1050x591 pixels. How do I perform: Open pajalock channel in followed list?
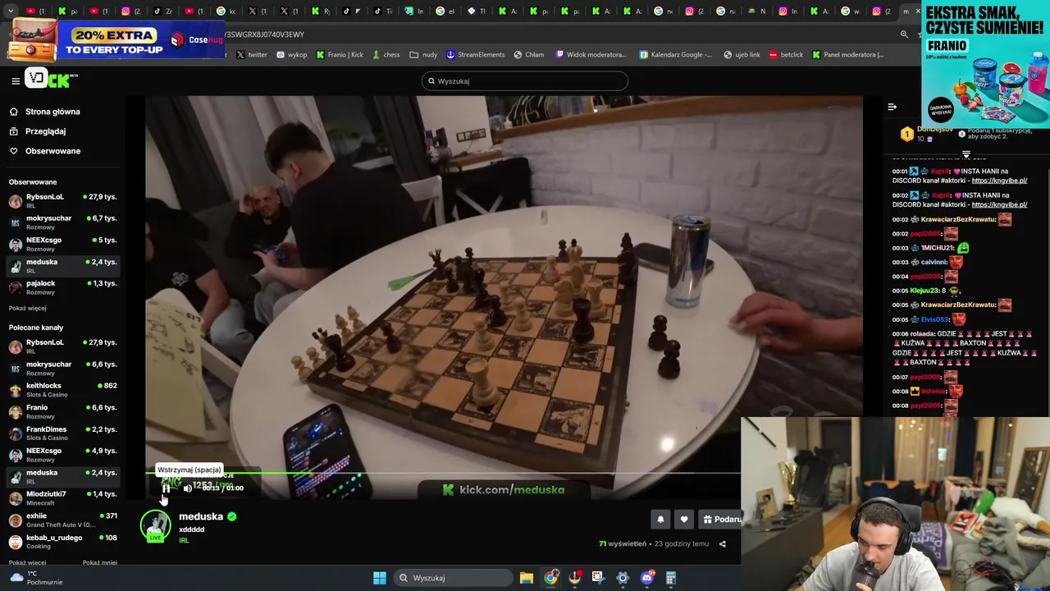click(62, 287)
